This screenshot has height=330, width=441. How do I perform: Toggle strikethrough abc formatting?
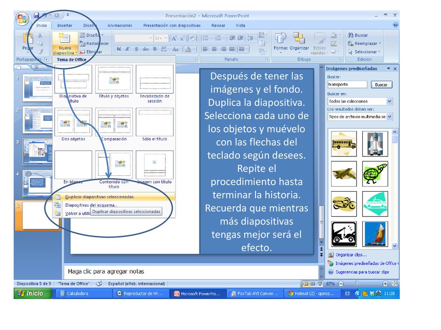point(146,49)
